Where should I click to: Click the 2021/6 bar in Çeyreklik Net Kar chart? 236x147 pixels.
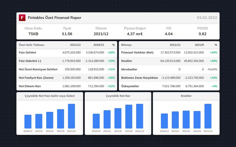coord(118,118)
